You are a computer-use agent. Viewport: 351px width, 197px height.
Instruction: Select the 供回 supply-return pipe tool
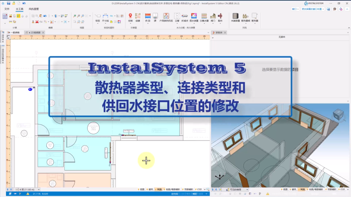(148, 18)
